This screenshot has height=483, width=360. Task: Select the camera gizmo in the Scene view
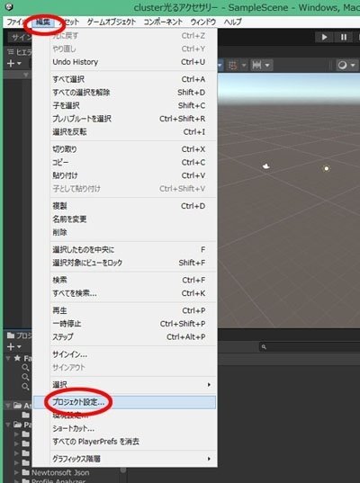[x=266, y=166]
